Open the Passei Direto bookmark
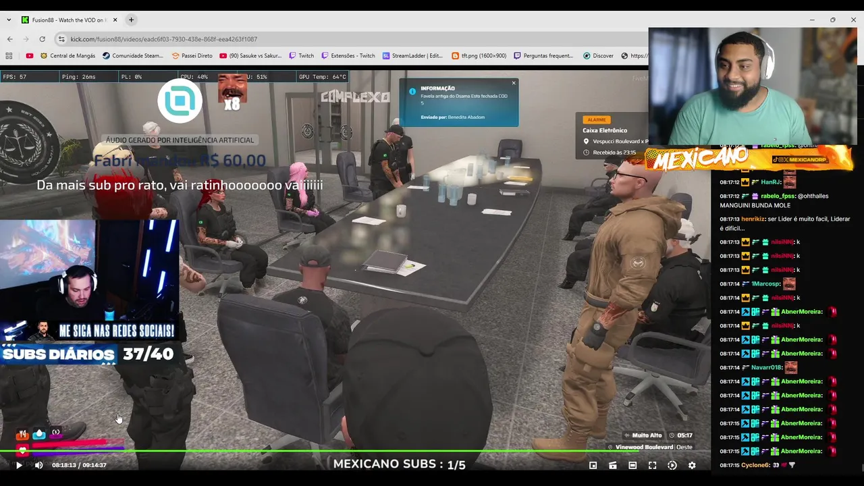This screenshot has width=864, height=486. point(192,56)
